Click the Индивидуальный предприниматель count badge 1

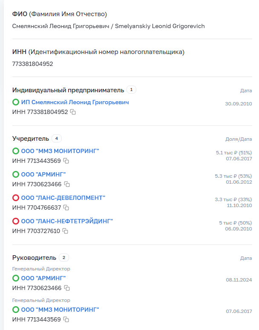(x=131, y=90)
